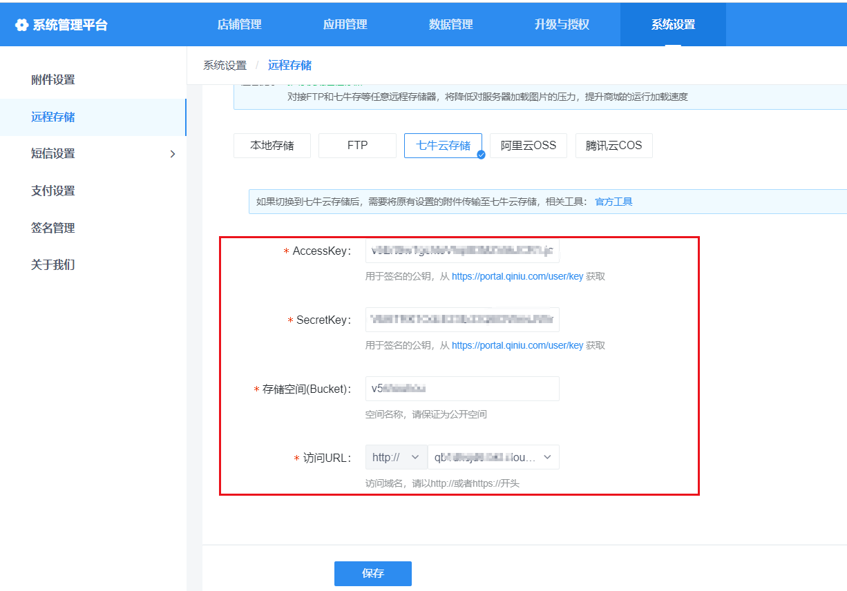Focus the 存储空间(Bucket) text field

461,389
